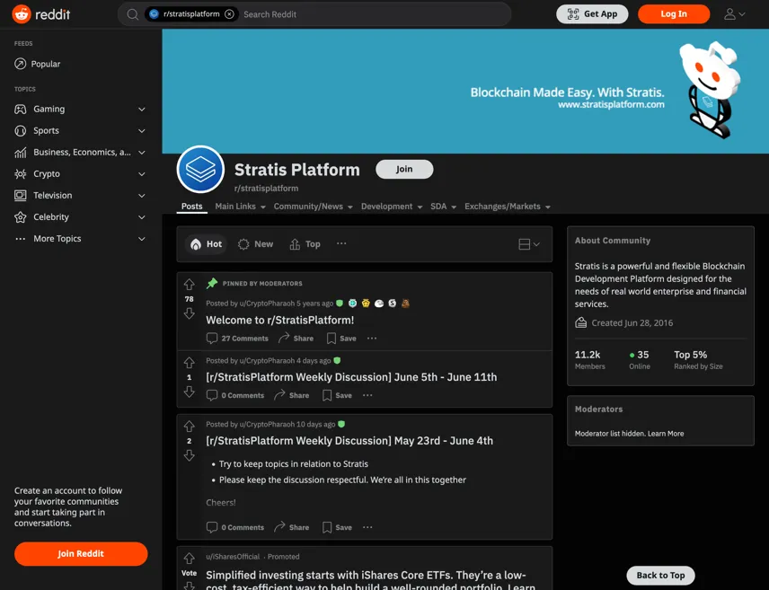
Task: Click the Television icon
Action: [20, 195]
